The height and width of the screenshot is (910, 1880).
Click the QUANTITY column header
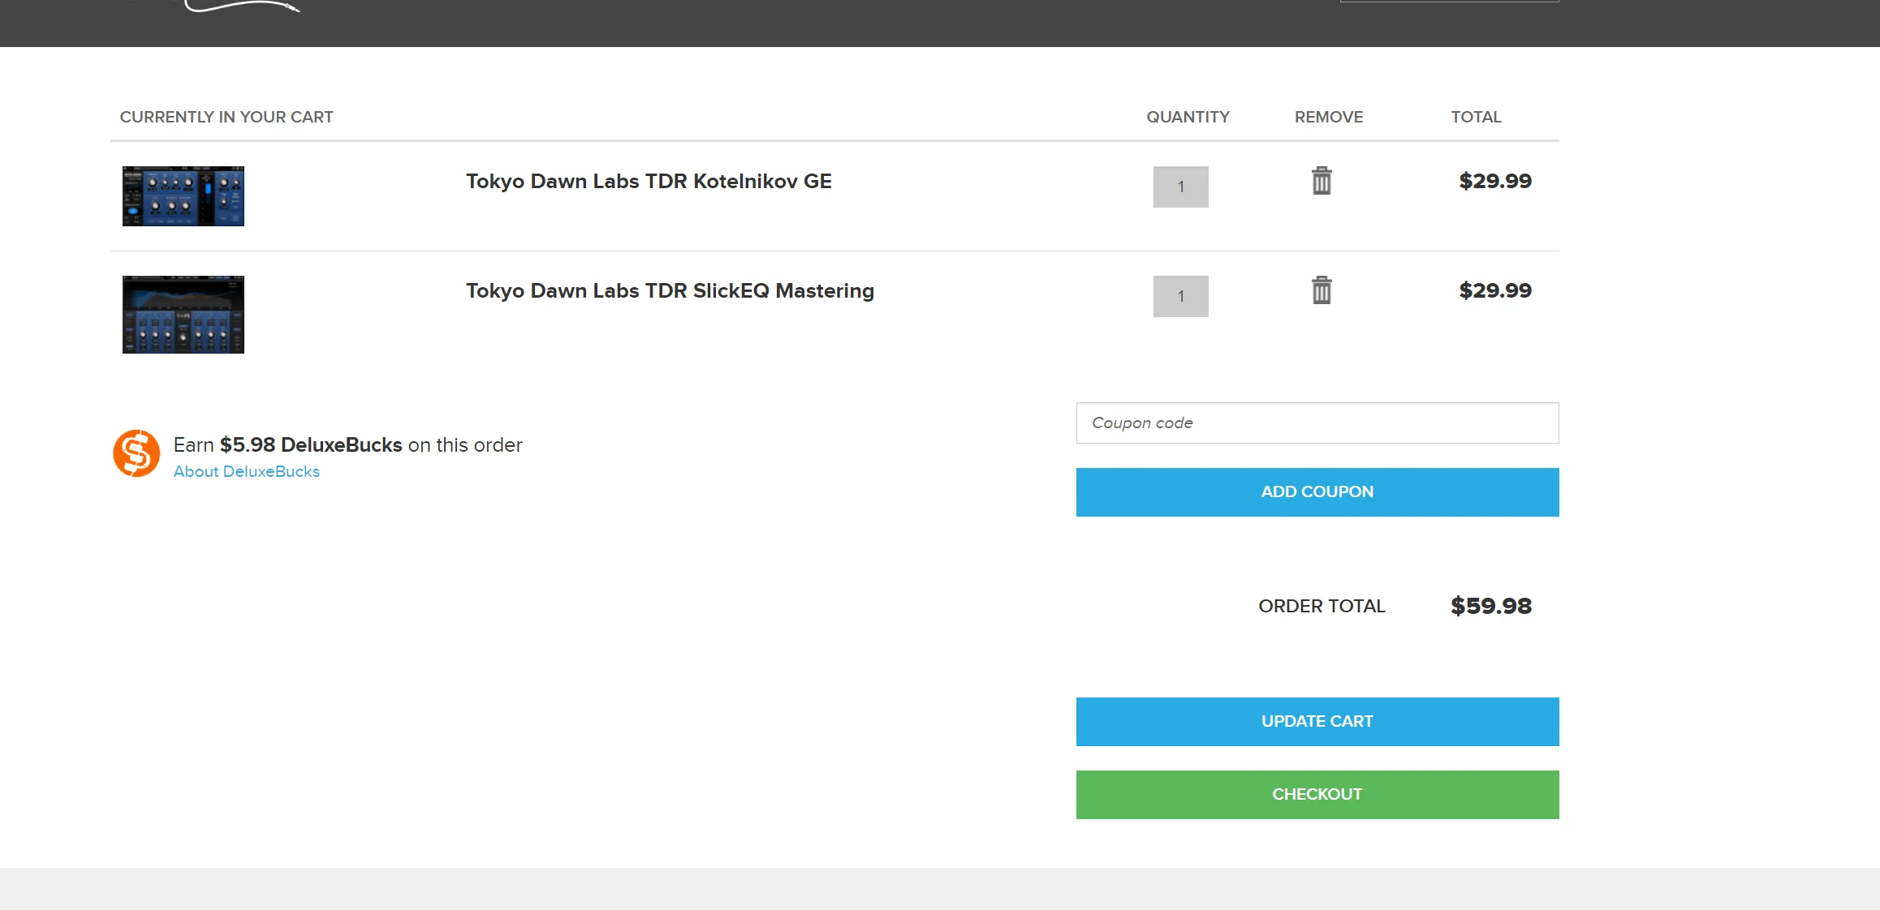1188,117
